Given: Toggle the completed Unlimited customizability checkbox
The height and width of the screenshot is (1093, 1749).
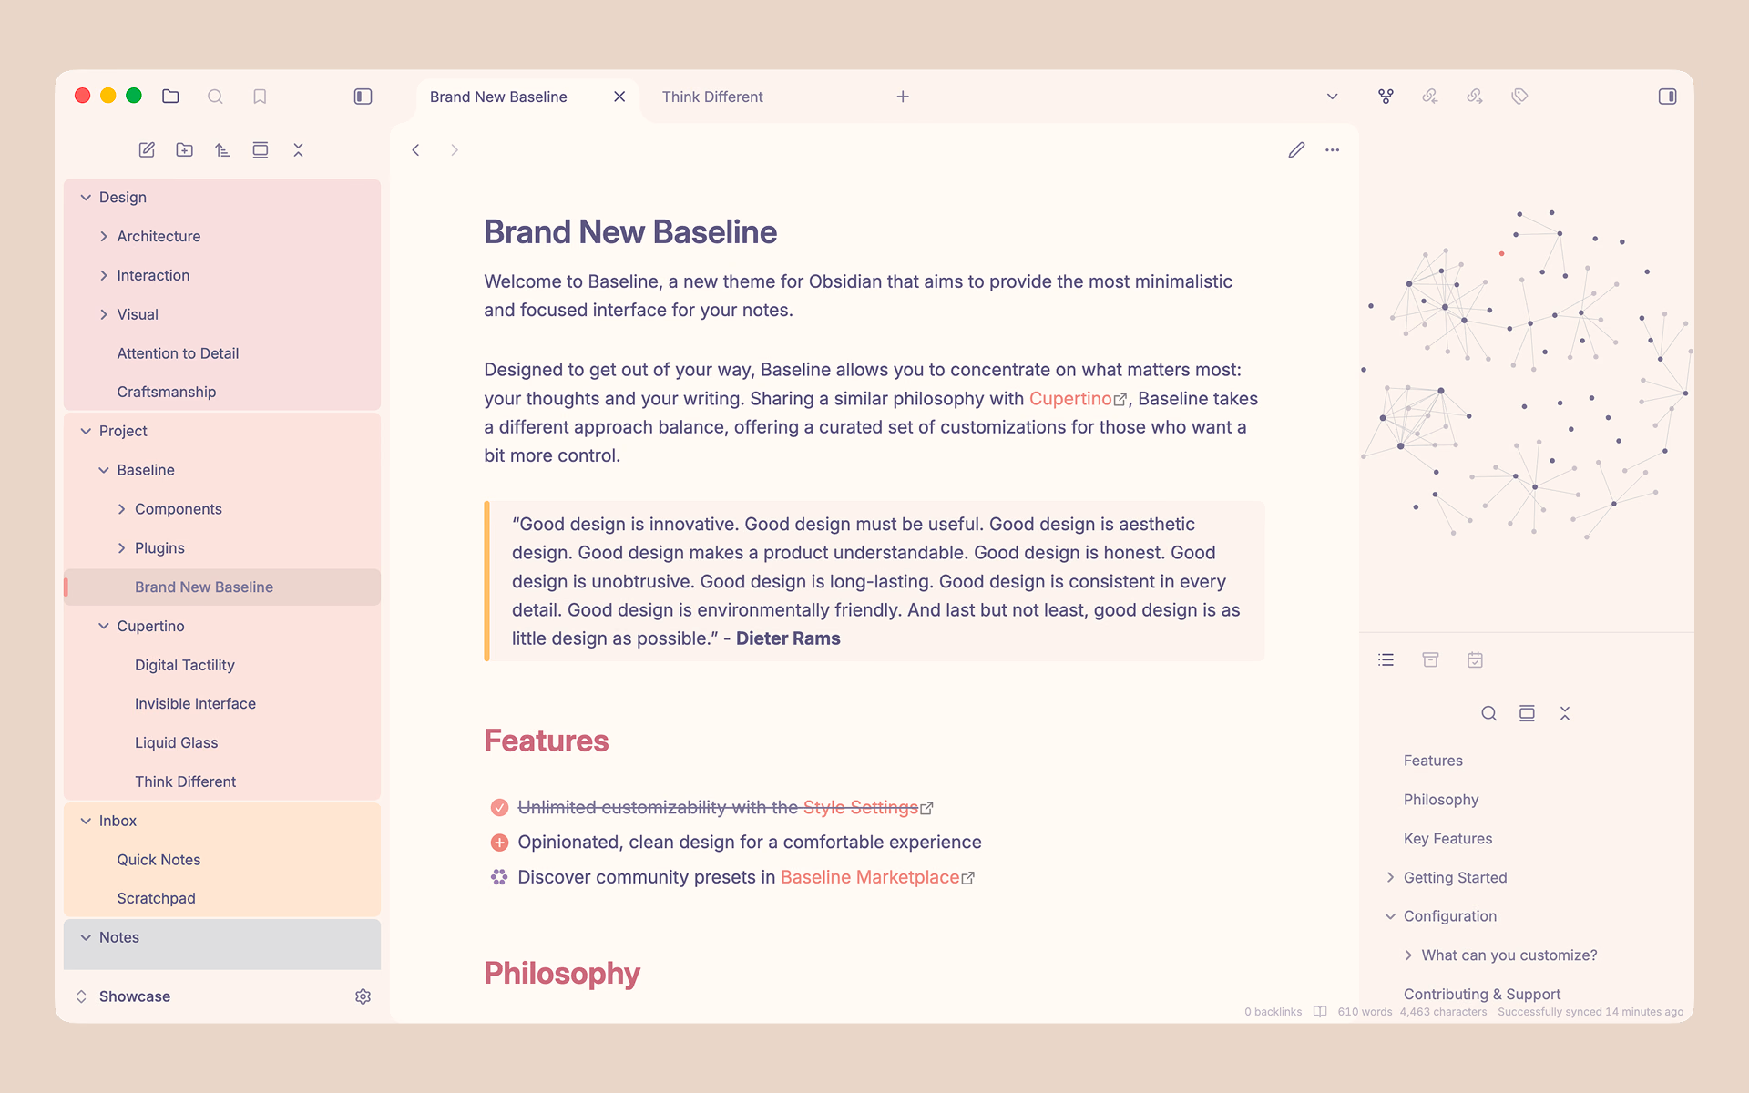Looking at the screenshot, I should (499, 808).
